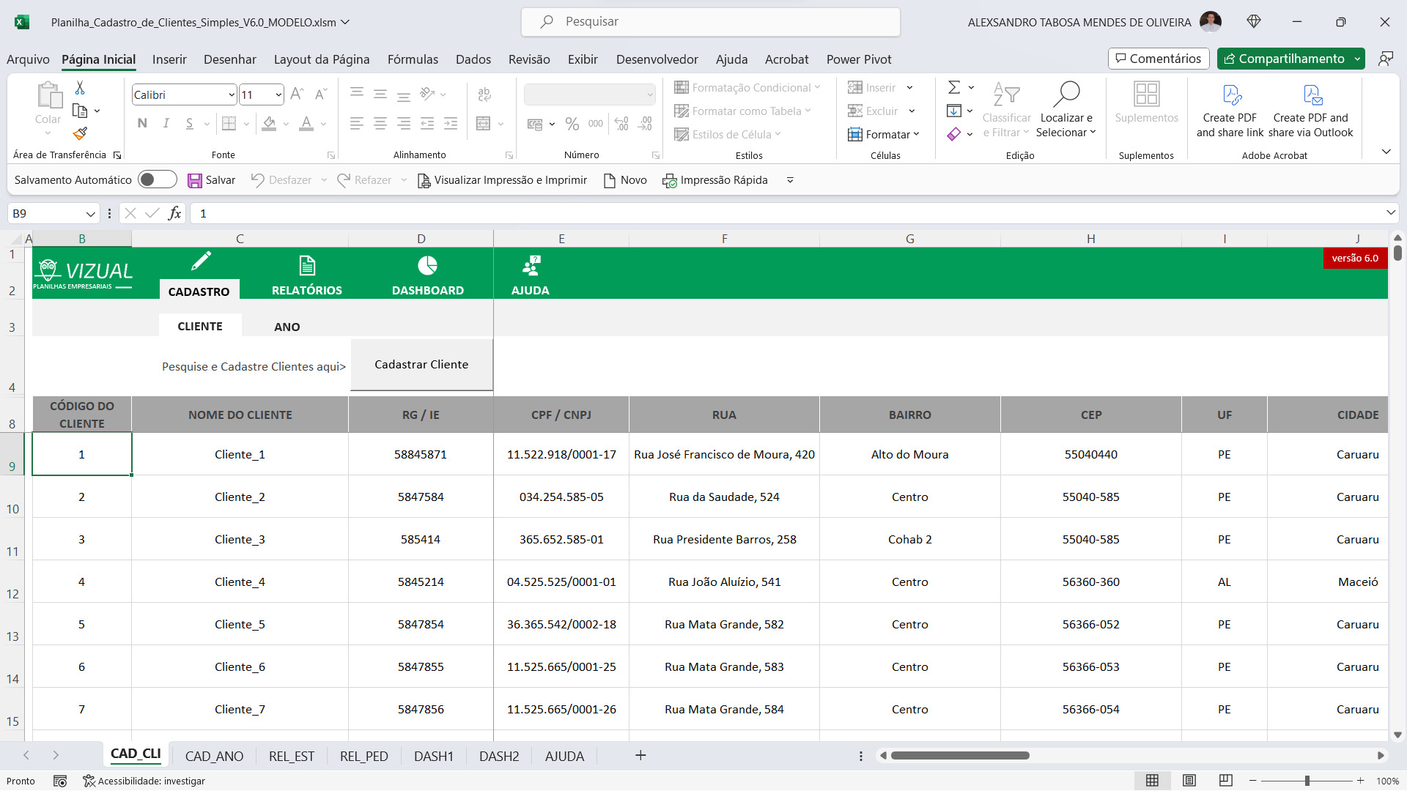Toggle bold formatting with the N button
The image size is (1407, 791).
pos(142,124)
